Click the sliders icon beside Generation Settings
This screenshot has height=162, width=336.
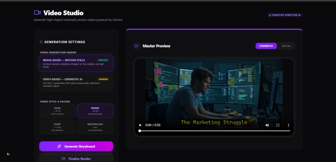[41, 42]
